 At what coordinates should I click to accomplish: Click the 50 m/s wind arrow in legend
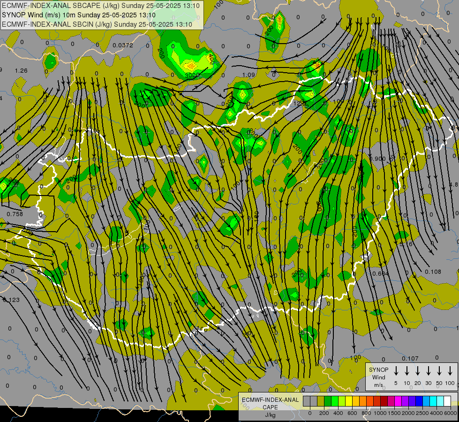(x=439, y=371)
